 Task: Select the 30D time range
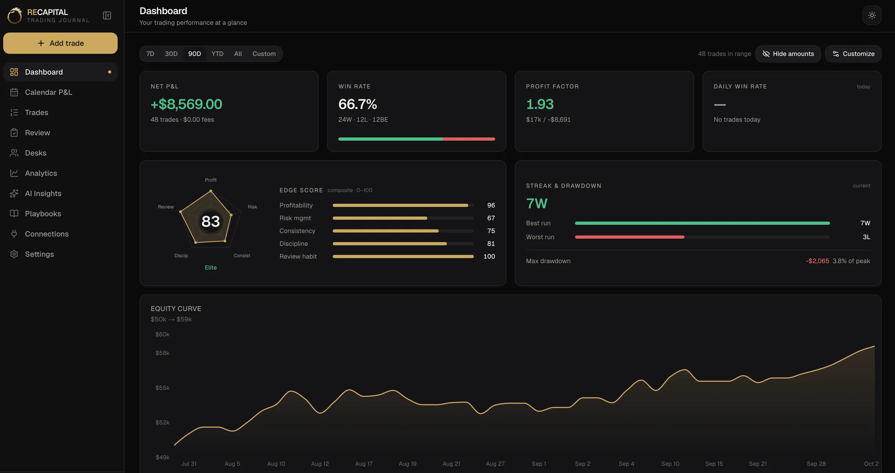pos(171,54)
